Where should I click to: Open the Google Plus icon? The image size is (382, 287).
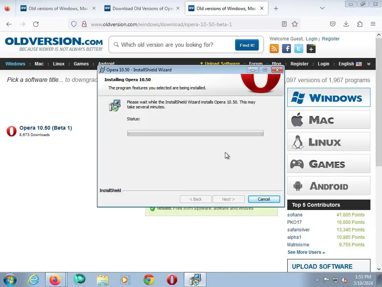click(311, 49)
